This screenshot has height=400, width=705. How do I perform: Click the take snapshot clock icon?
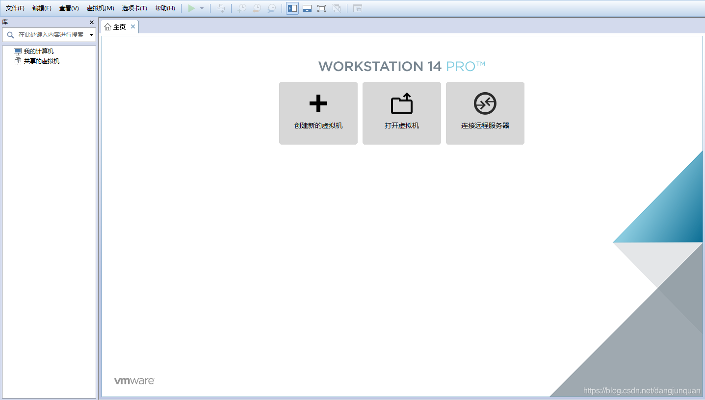tap(242, 8)
